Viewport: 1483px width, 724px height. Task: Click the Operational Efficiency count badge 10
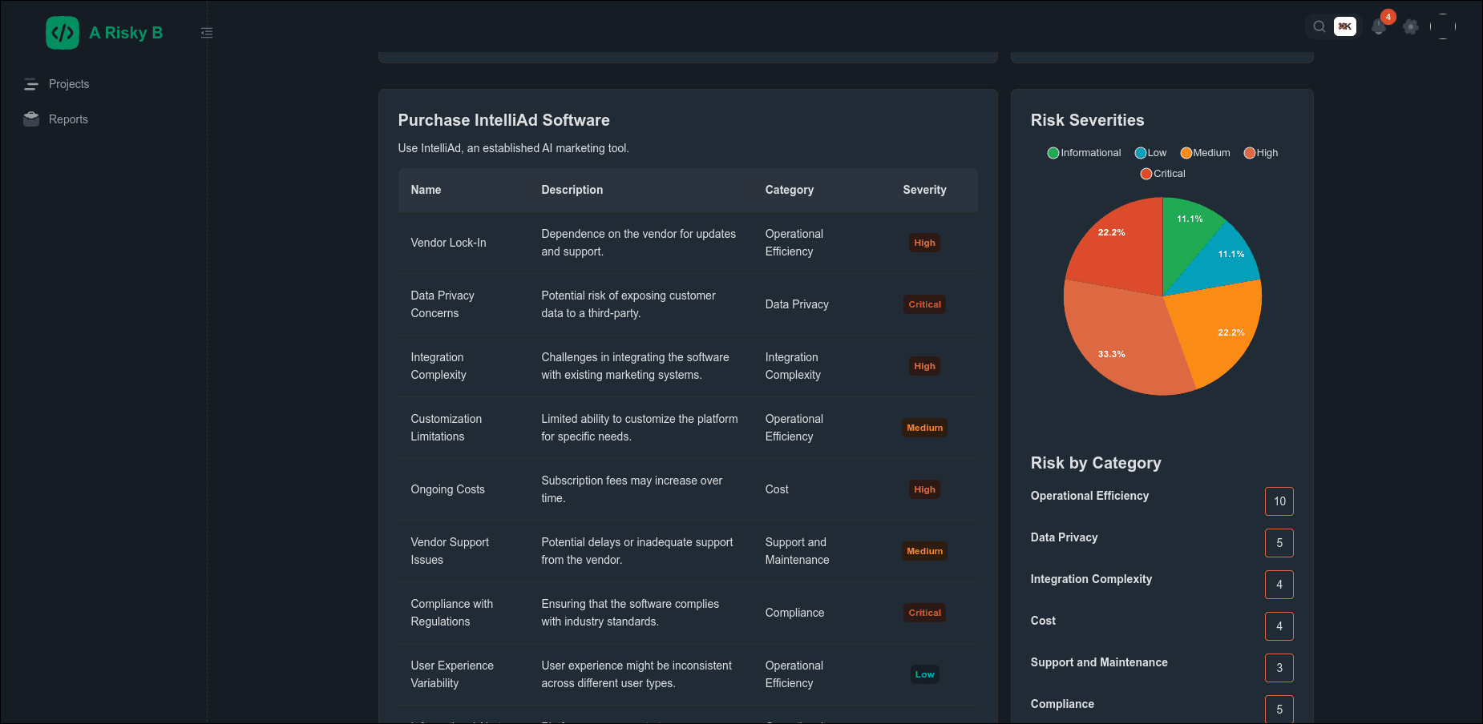coord(1279,501)
